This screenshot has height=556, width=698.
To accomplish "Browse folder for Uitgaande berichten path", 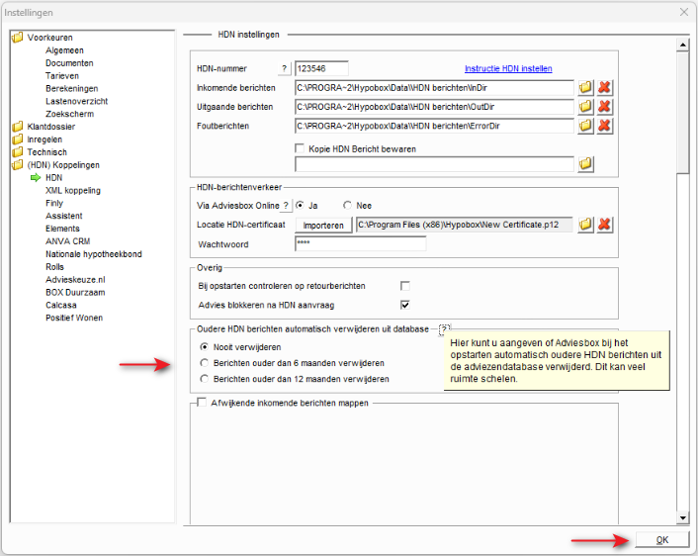I will pyautogui.click(x=586, y=107).
